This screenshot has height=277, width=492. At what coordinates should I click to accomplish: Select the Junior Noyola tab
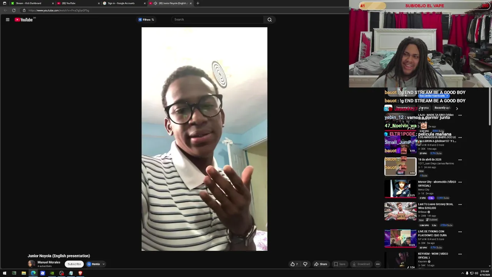click(x=170, y=3)
